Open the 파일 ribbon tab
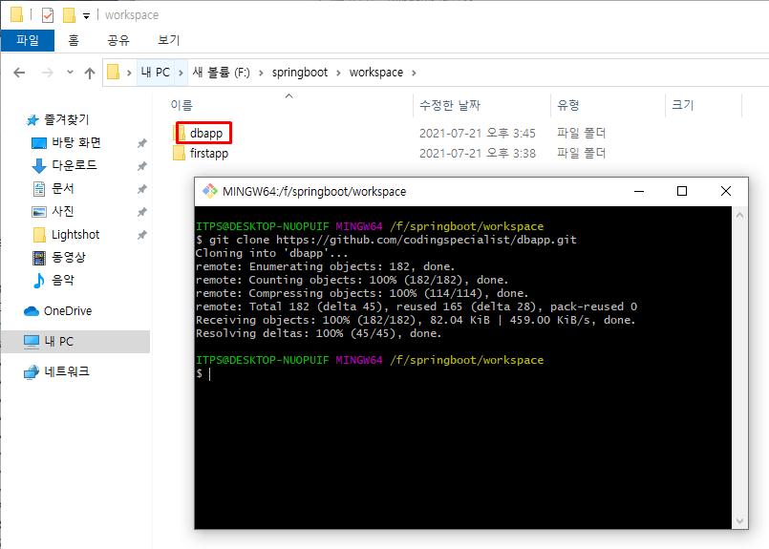 pos(28,40)
